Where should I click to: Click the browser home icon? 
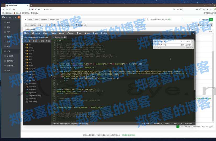click(14, 9)
